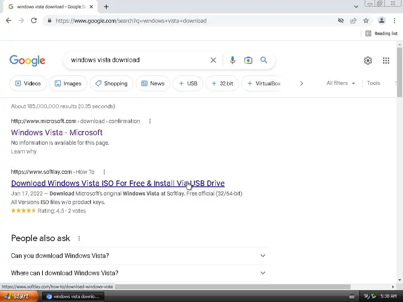The image size is (403, 302).
Task: Open options for the softlay.com result
Action: 104,172
